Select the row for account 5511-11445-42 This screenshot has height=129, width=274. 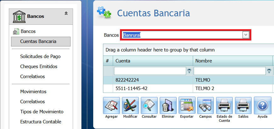click(x=188, y=89)
